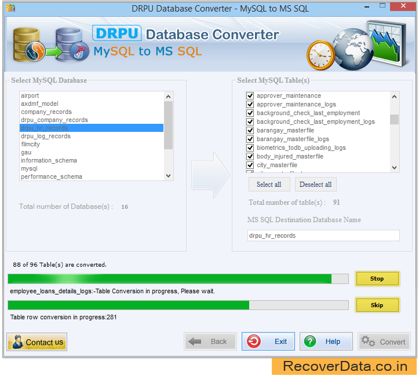The width and height of the screenshot is (419, 376).
Task: Select filmcity database
Action: tap(92, 144)
